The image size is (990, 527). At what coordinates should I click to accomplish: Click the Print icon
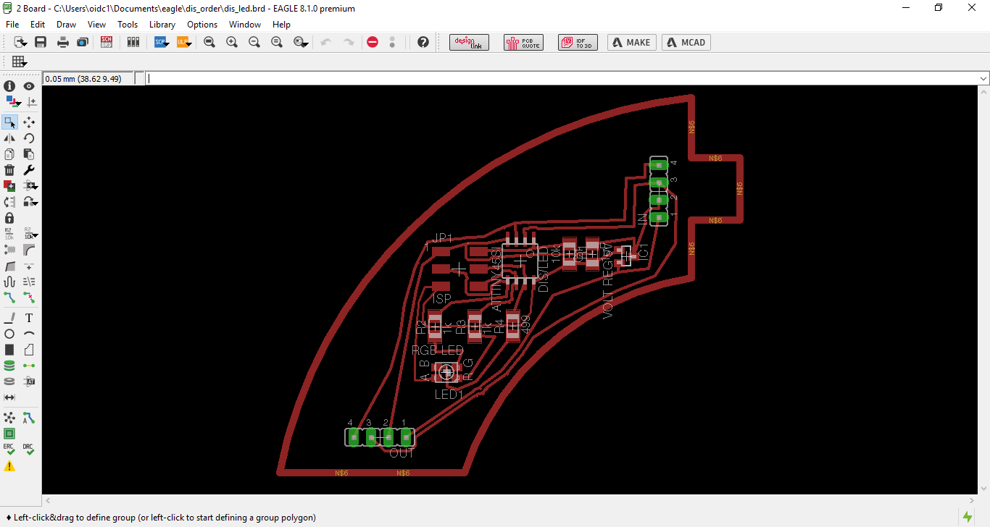click(x=63, y=42)
